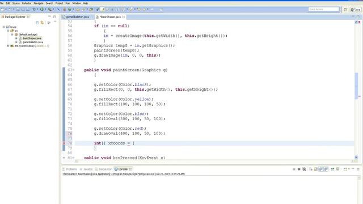Click the Run External Tools icon
Viewport: 363px width, 204px height.
(49, 9)
